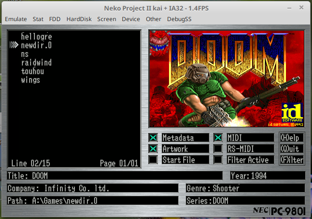Open the Other menu

point(154,19)
